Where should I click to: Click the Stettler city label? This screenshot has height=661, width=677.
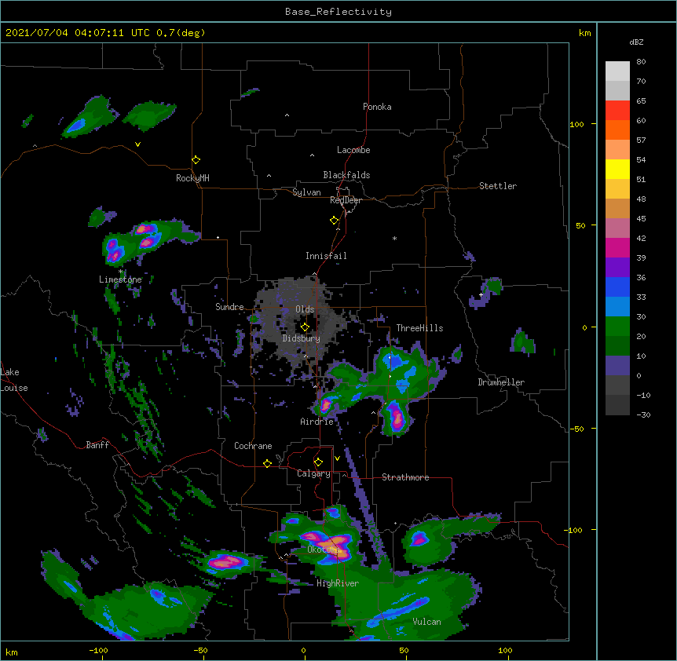(x=497, y=186)
